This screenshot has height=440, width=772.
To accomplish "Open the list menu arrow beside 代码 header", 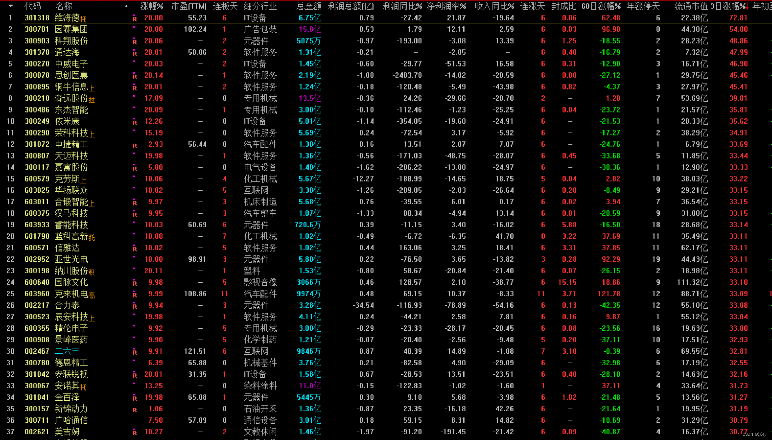I will [11, 6].
